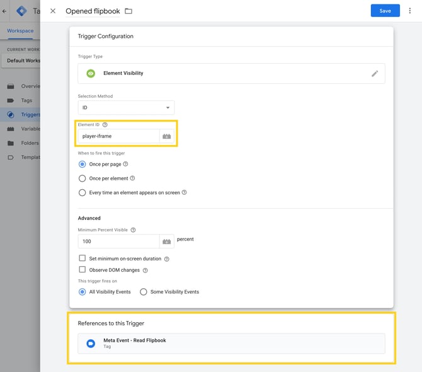Screen dimensions: 422x372
Task: Click the Trigger Configuration heading
Action: pos(106,37)
